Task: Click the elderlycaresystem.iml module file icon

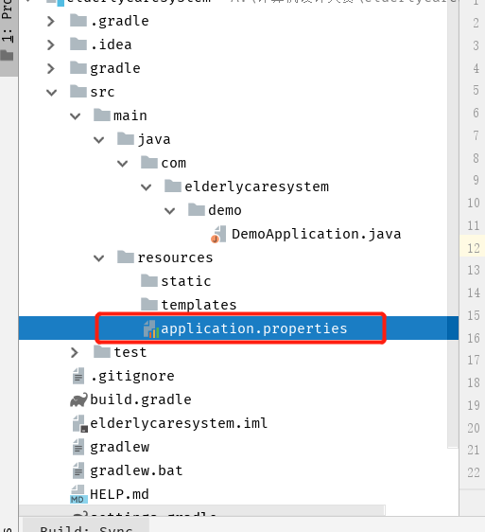Action: tap(80, 423)
